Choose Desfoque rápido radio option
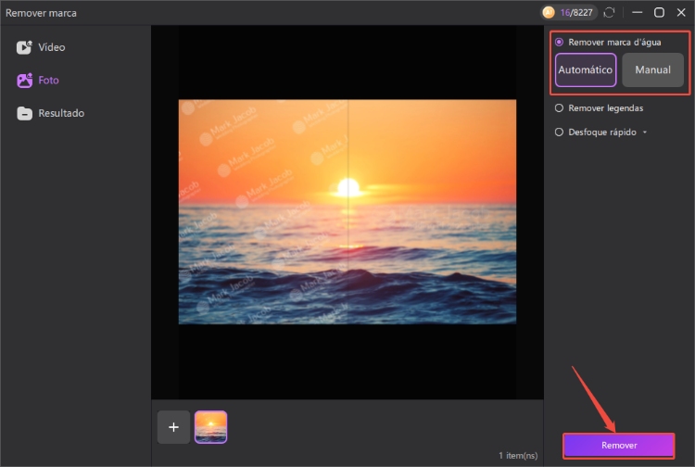 point(559,133)
